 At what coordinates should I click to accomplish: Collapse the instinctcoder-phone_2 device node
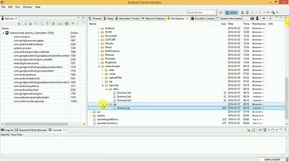pos(3,33)
